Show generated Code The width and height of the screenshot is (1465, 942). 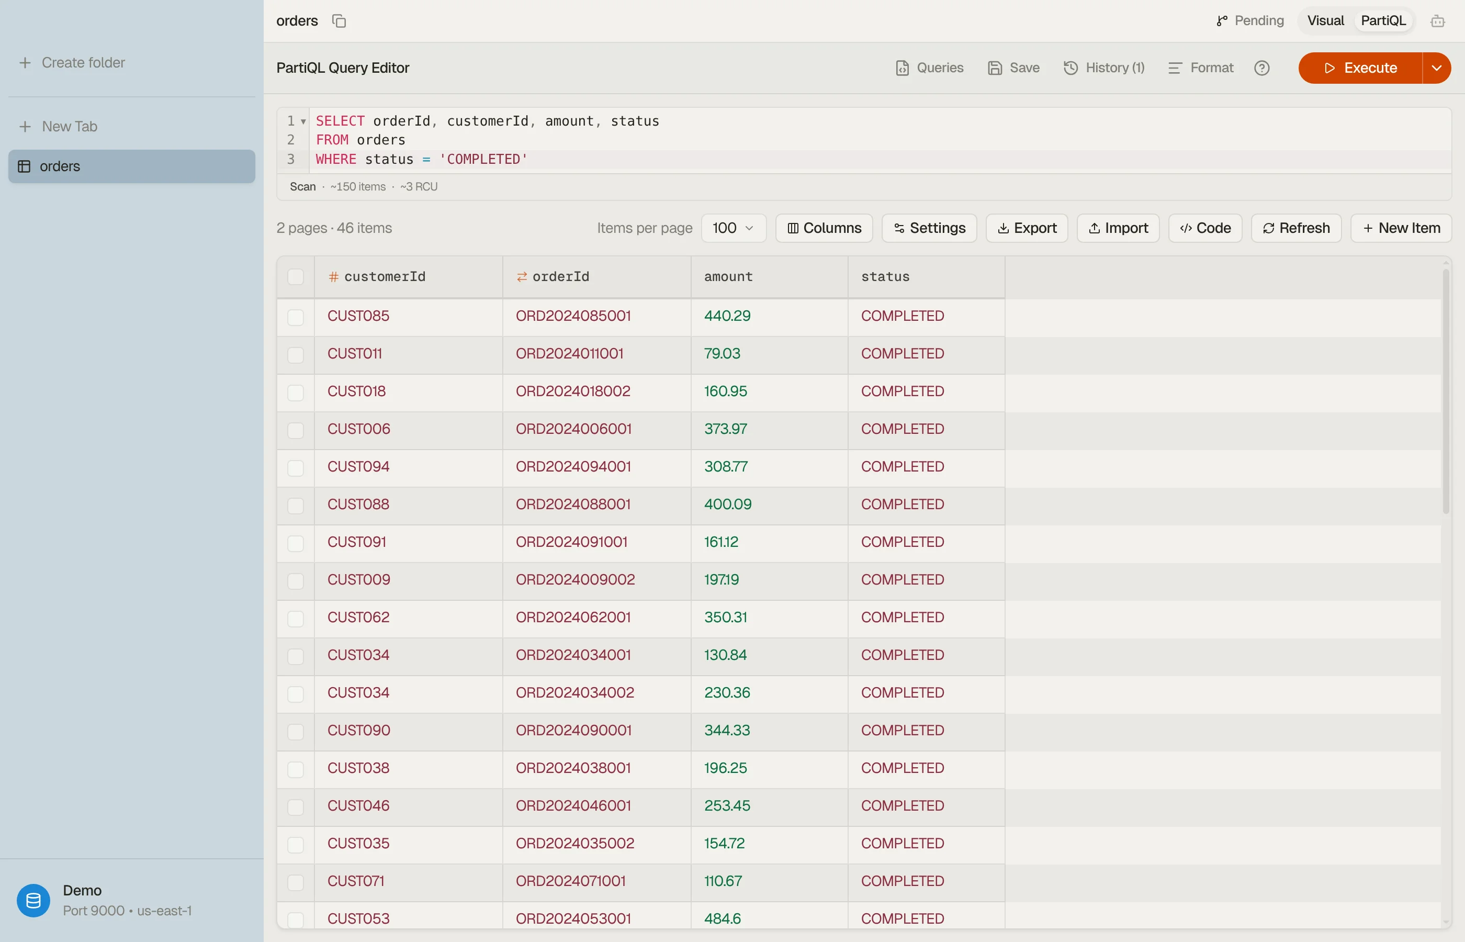tap(1204, 228)
